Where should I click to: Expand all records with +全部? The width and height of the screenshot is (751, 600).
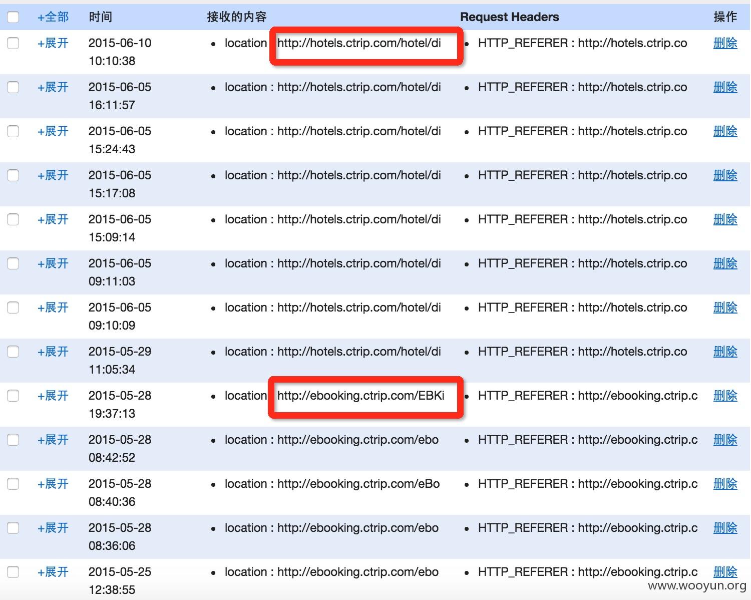(x=53, y=17)
